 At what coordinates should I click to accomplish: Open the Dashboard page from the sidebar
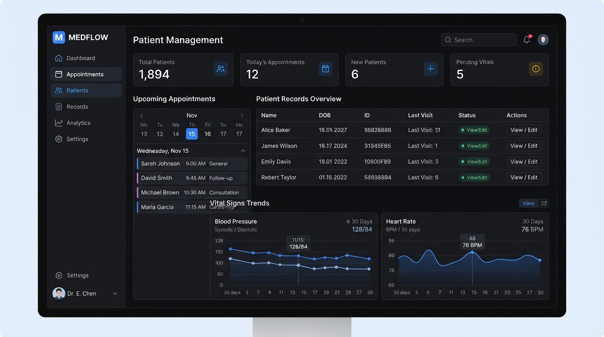[x=86, y=58]
